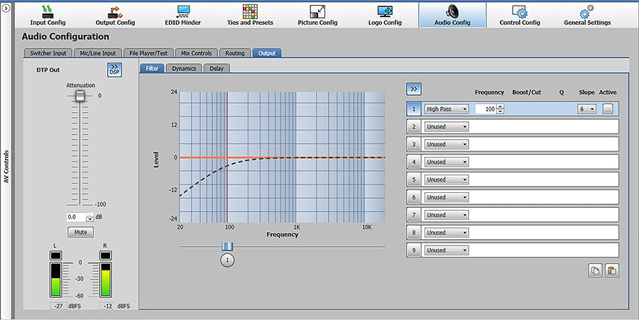Select filter row number 7
Image resolution: width=639 pixels, height=320 pixels.
(x=414, y=215)
